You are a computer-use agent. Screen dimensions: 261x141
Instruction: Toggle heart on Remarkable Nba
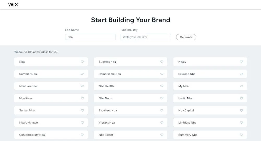click(162, 74)
